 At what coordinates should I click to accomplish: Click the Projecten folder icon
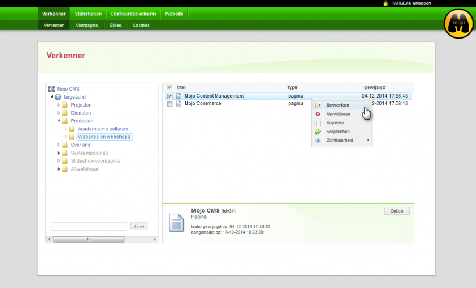click(x=65, y=105)
